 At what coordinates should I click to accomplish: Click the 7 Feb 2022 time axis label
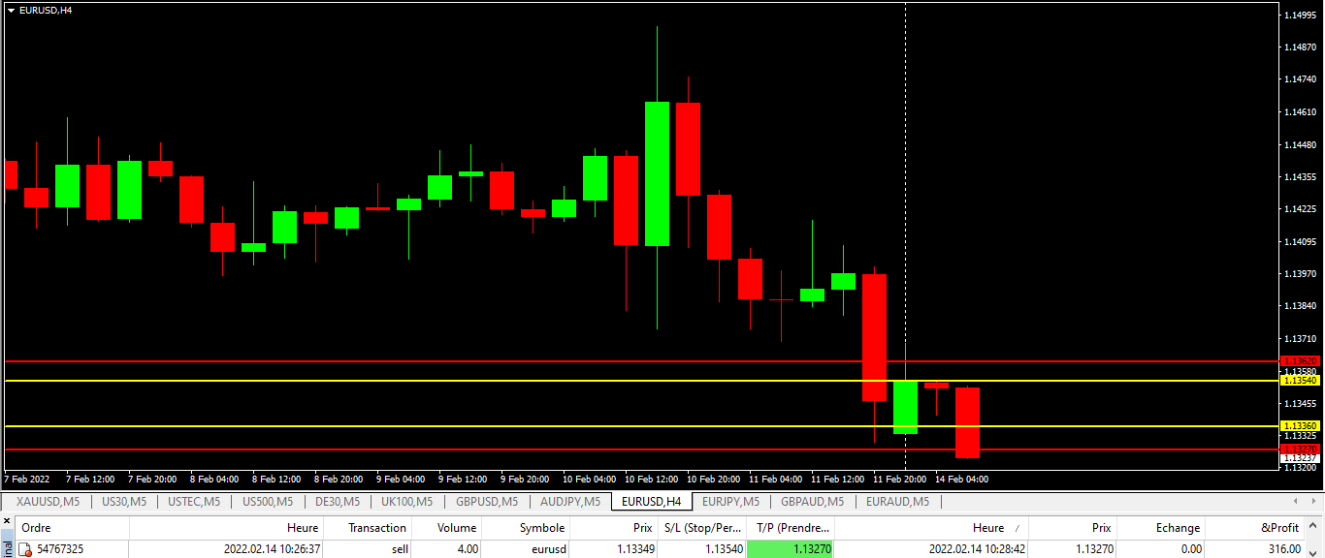(x=27, y=480)
